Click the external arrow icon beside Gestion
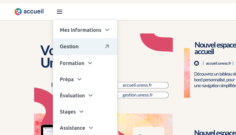Screen dimensions: 236x135 click(107, 46)
